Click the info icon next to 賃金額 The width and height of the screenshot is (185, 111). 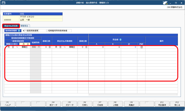point(120,40)
